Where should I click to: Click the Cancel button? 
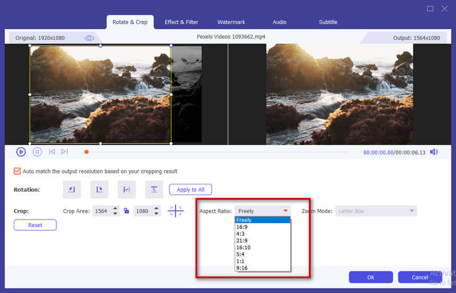[x=420, y=277]
